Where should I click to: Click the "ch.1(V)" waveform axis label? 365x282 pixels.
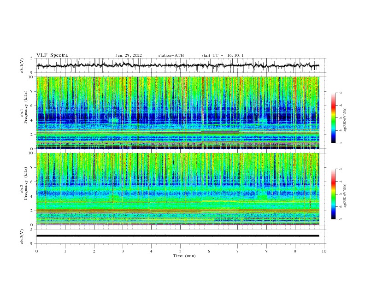coord(22,65)
